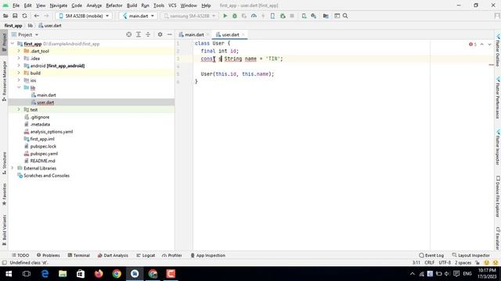The height and width of the screenshot is (281, 501).
Task: Open the Navigate menu
Action: pos(59,5)
